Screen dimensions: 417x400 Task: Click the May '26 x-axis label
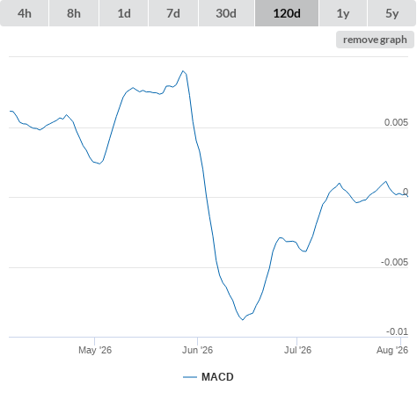(95, 350)
